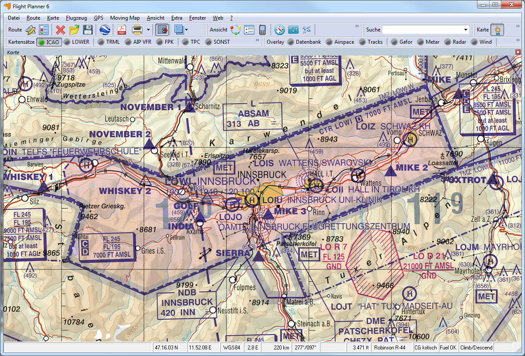
Task: Click the Fuel OK status bar entry
Action: 449,348
